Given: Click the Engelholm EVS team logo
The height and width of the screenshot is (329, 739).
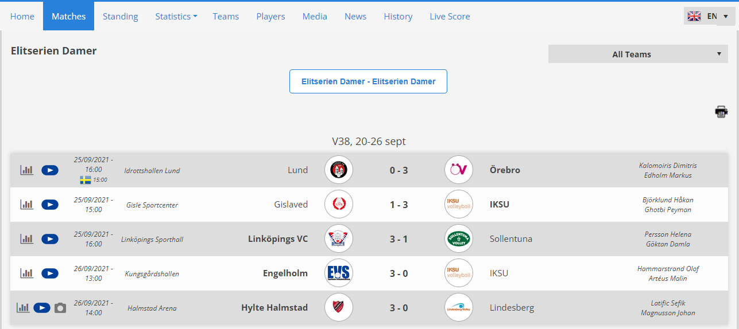Looking at the screenshot, I should 339,273.
